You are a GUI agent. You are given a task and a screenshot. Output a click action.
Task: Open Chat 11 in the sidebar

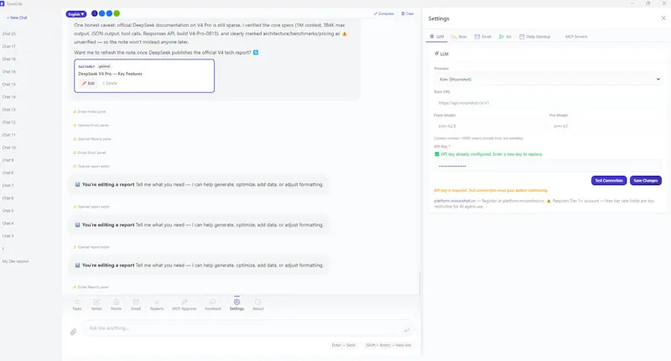(x=9, y=135)
